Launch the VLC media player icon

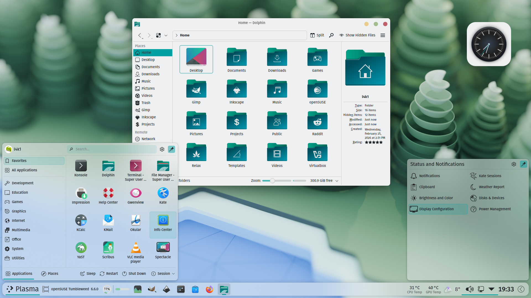click(x=136, y=252)
